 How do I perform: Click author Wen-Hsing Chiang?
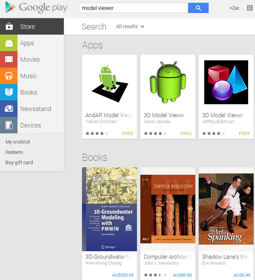coord(103,263)
